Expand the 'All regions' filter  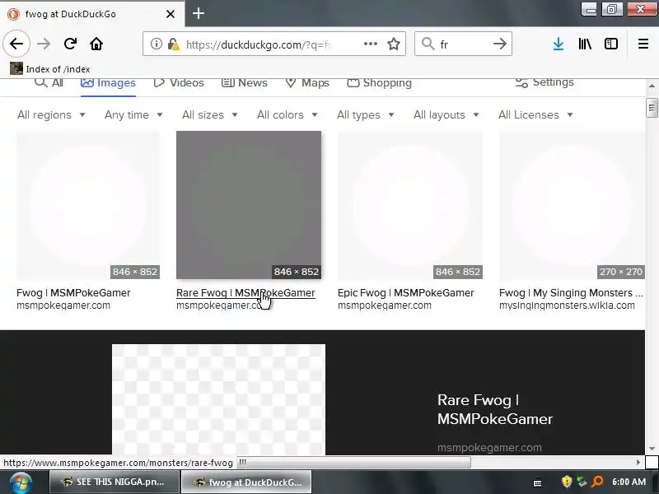pos(51,114)
